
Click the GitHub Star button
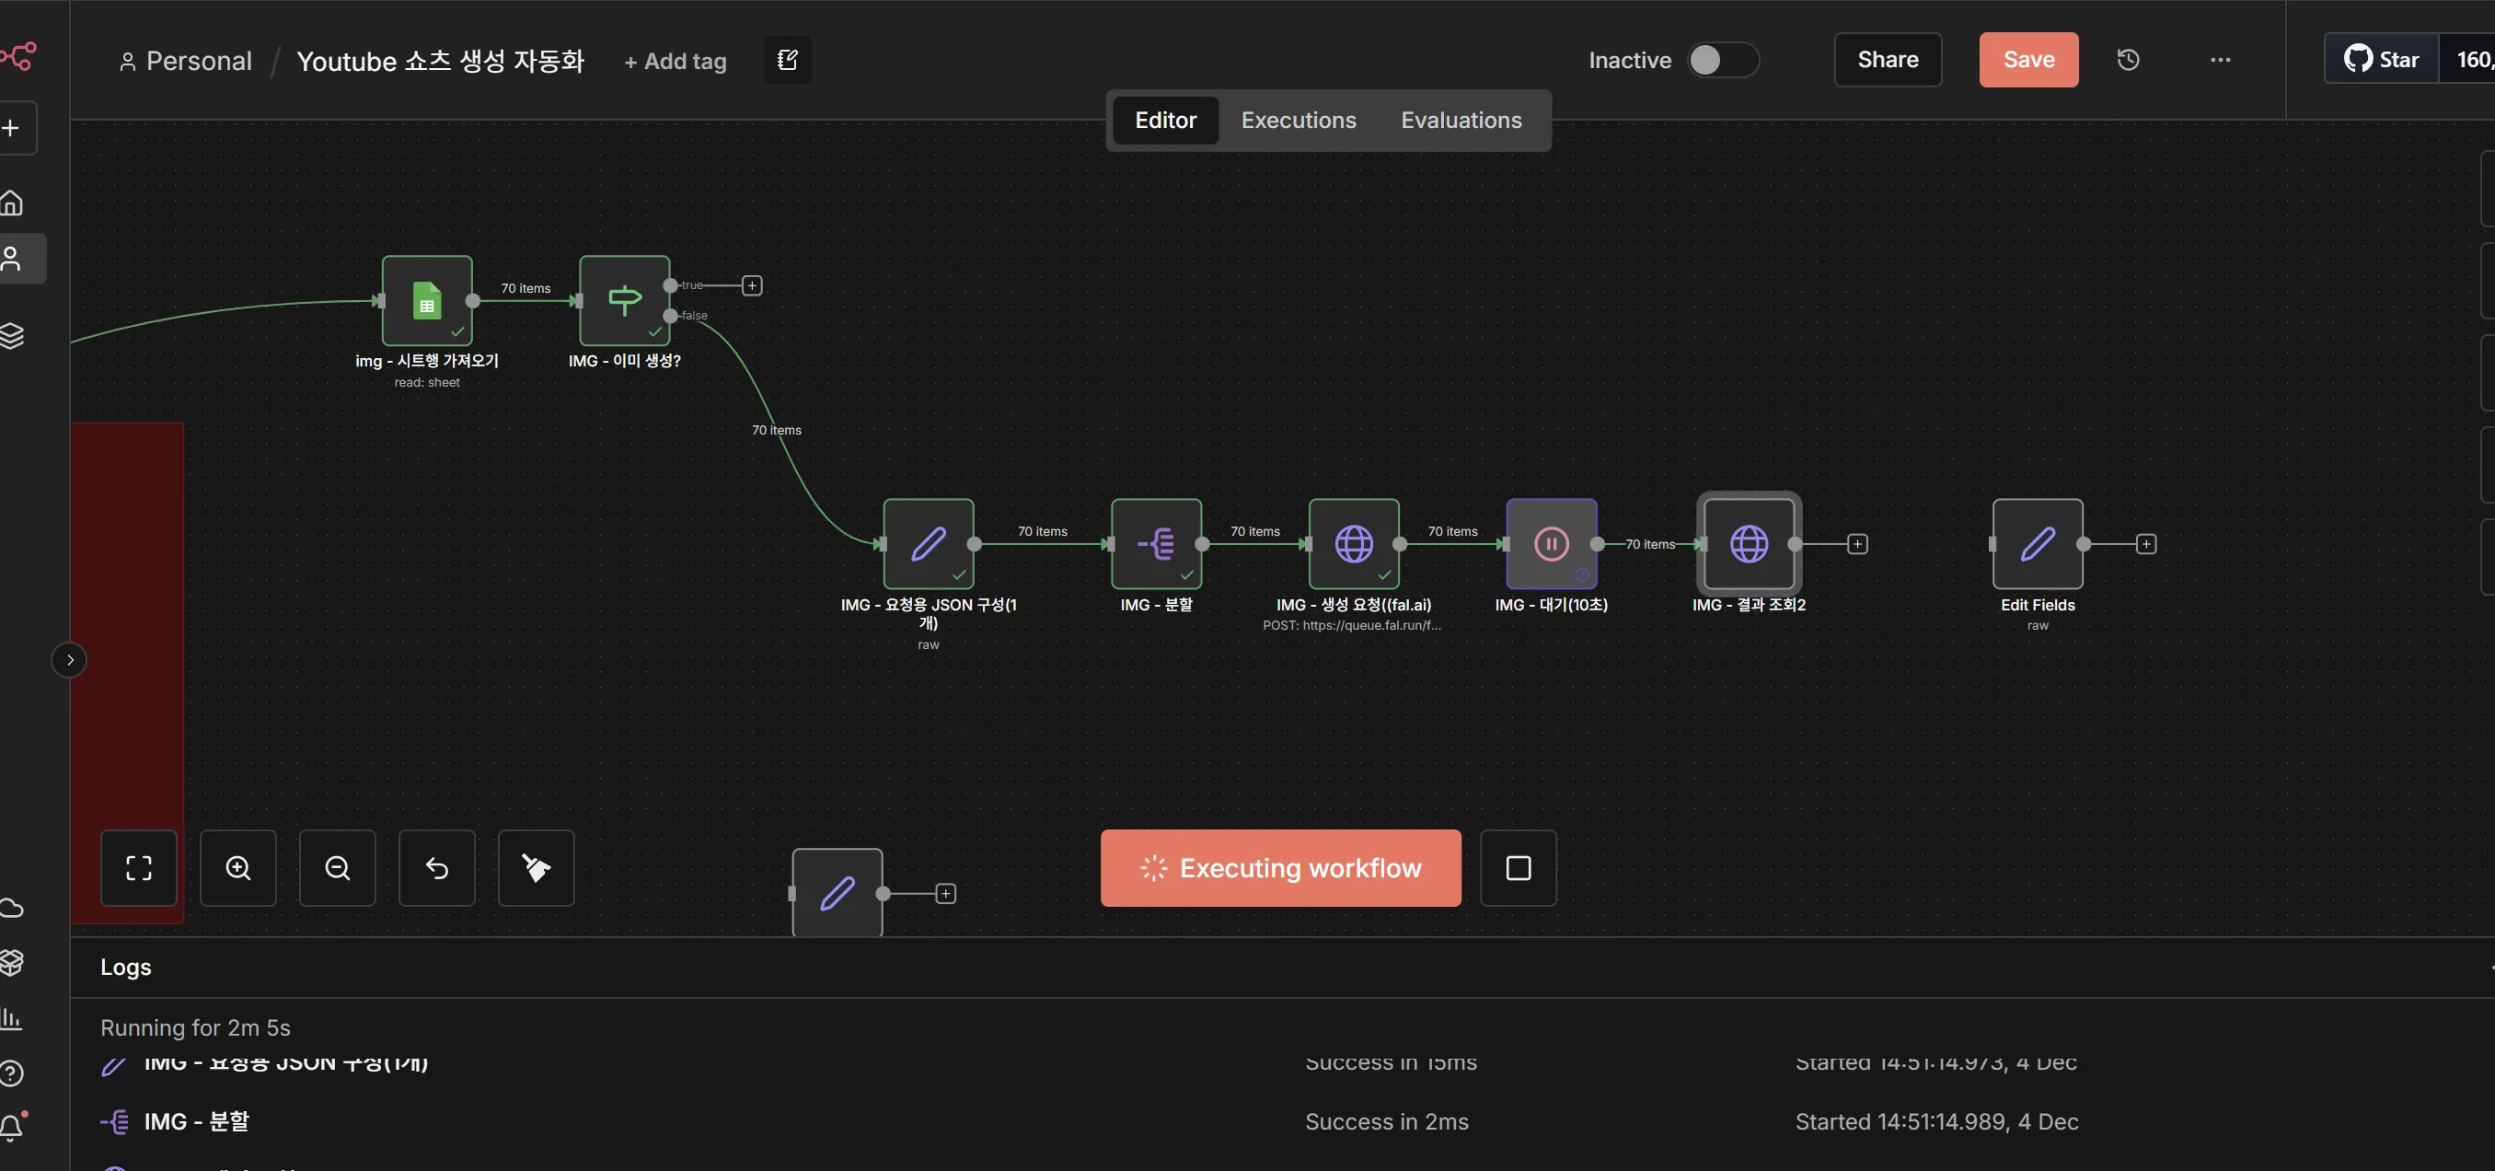coord(2381,60)
